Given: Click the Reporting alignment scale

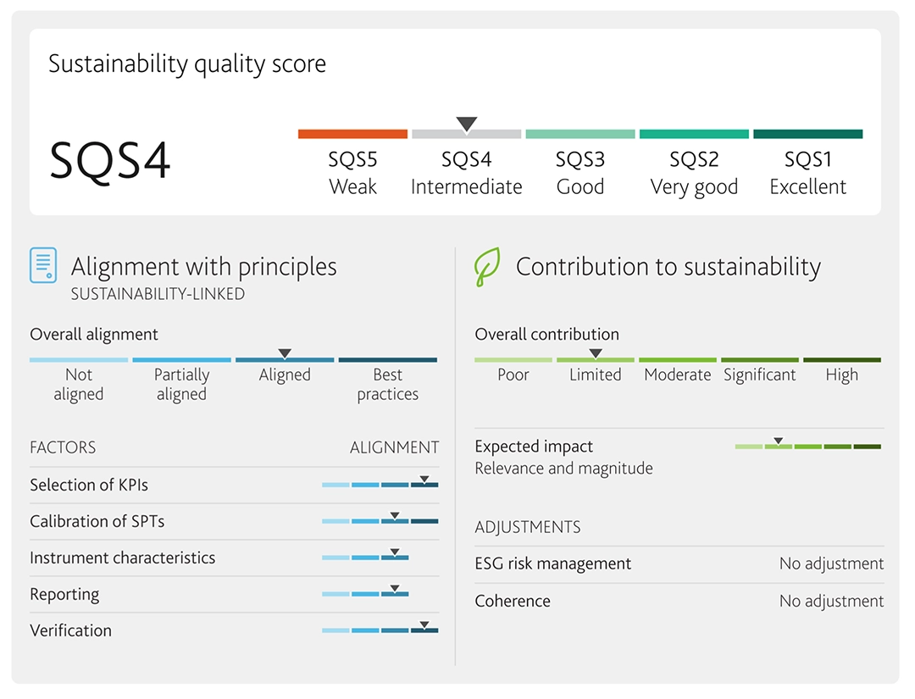Looking at the screenshot, I should pyautogui.click(x=365, y=594).
